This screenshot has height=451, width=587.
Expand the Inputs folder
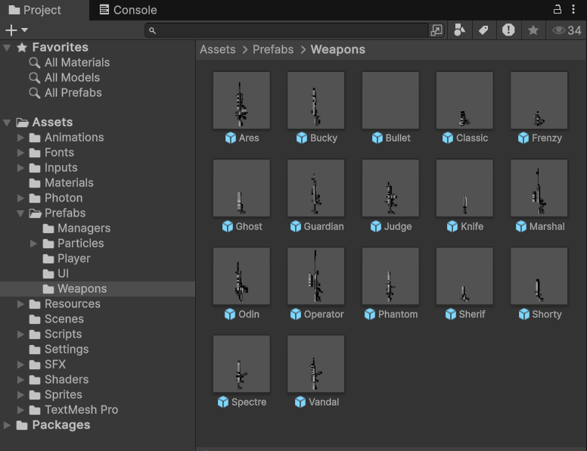pos(20,168)
